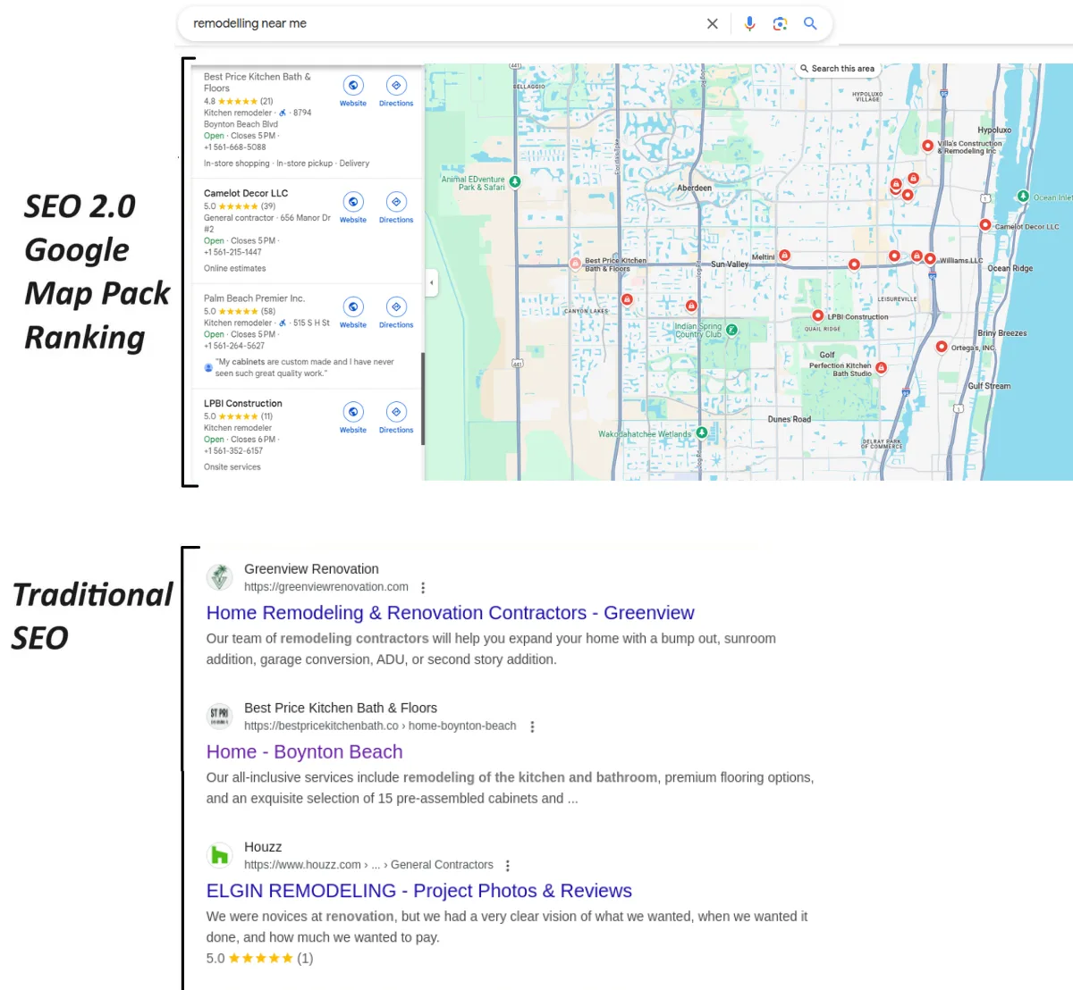Open 'Home Remodeling & Renovation Contractors - Greenview' result
1073x990 pixels.
tap(450, 613)
